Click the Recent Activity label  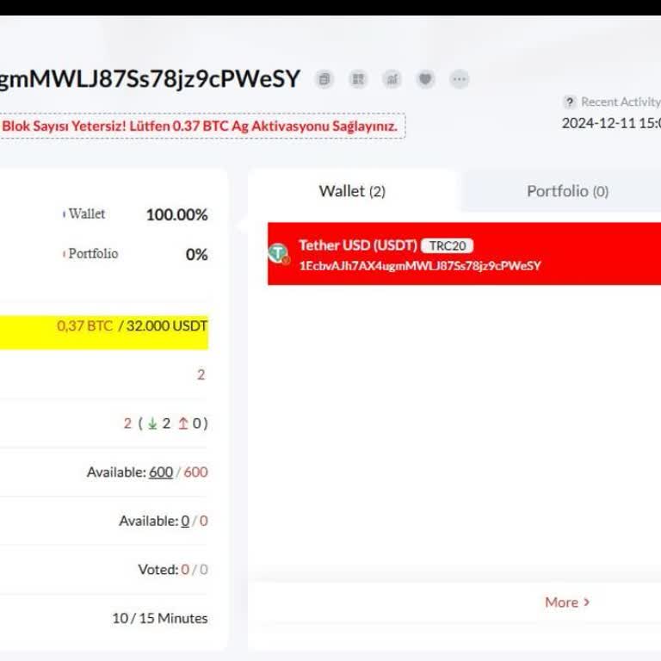(621, 102)
